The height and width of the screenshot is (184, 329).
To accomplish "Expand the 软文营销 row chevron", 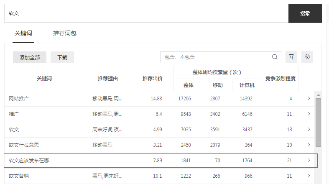I will tap(309, 176).
